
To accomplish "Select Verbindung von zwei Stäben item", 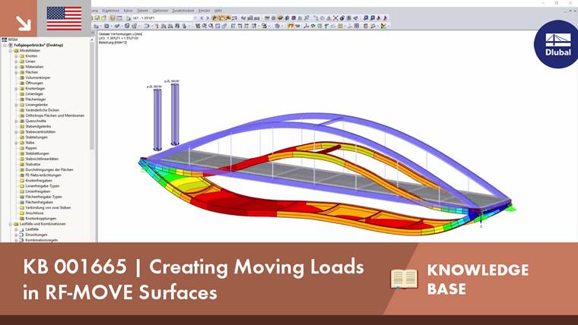I will [x=48, y=207].
